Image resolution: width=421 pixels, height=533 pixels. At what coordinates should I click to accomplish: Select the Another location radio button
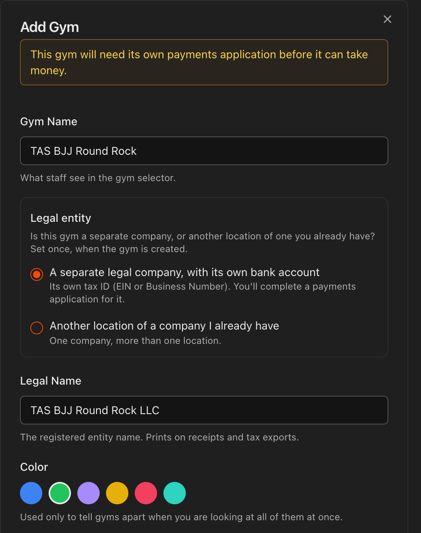37,328
